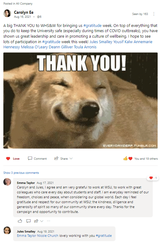The height and width of the screenshot is (242, 161).
Task: Open the post's three-dot options menu
Action: 154,14
